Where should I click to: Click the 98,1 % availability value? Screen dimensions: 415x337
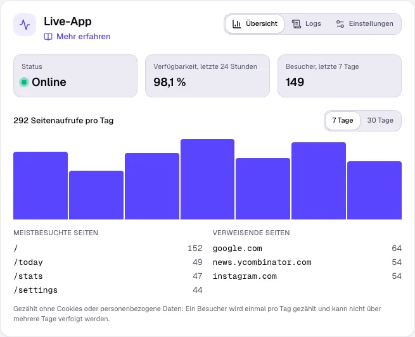tap(170, 82)
